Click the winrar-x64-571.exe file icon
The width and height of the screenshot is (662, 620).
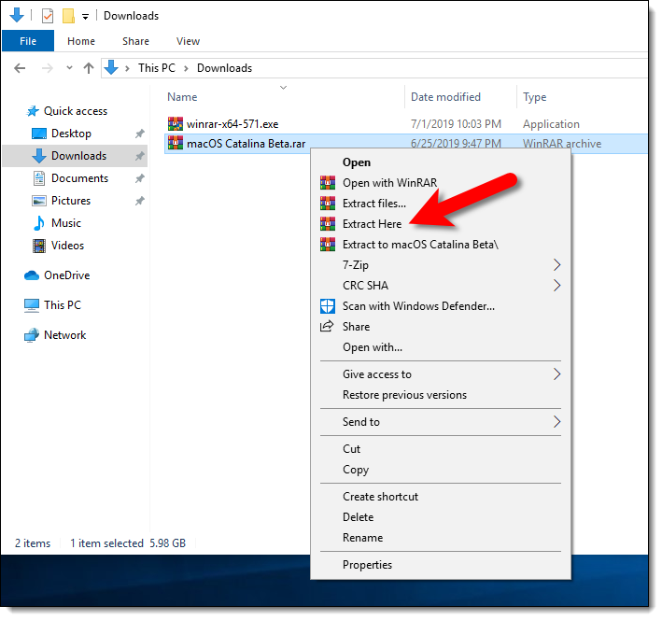[x=176, y=124]
